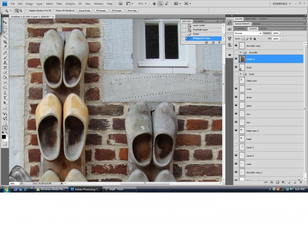Select the Zoom tool in toolbox
The height and width of the screenshot is (225, 308).
click(x=5, y=128)
